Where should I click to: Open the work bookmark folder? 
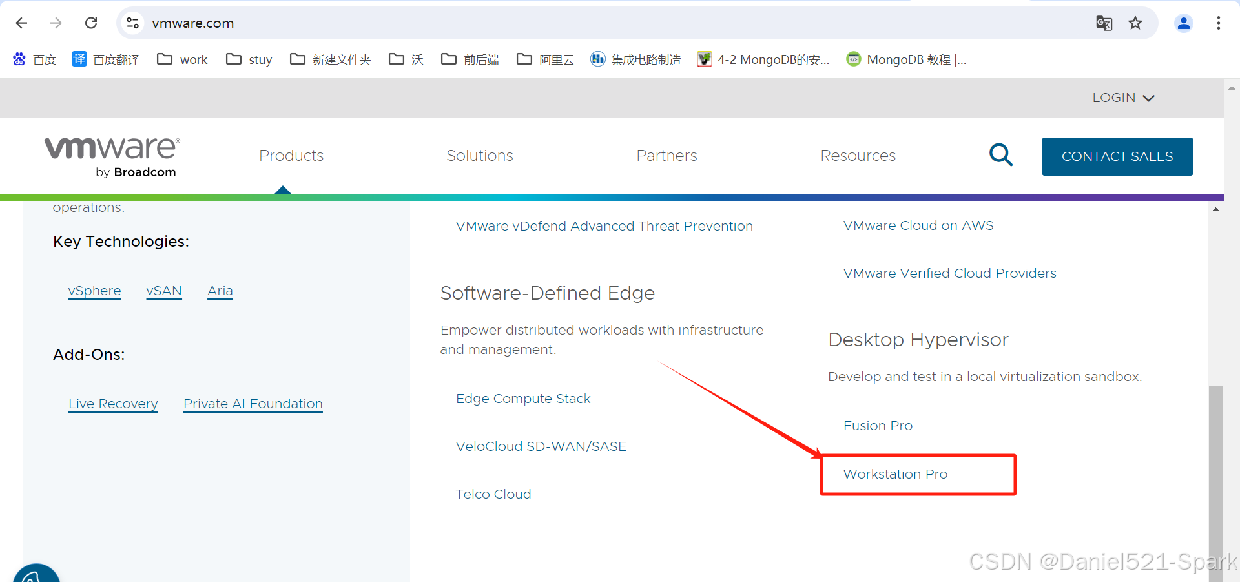[x=182, y=59]
